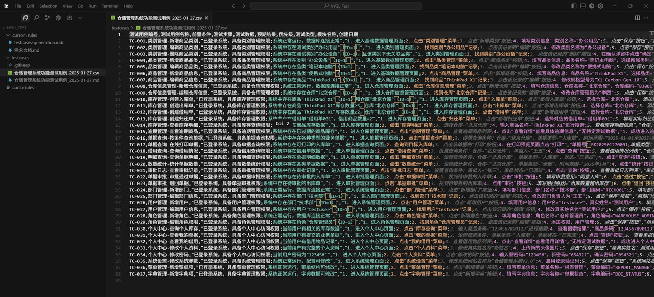Open the Extensions view icon
The height and width of the screenshot is (297, 654).
69,18
